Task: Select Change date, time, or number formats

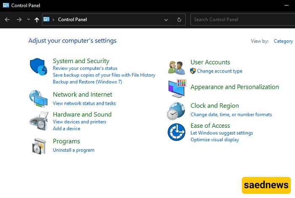Action: [231, 114]
